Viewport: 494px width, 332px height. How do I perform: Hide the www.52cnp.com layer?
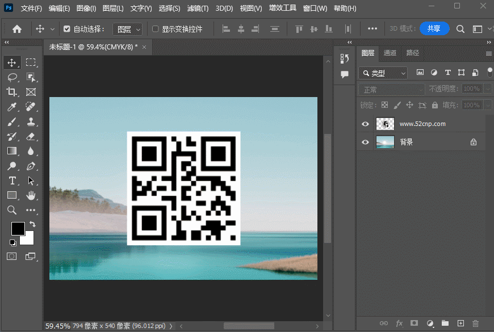tap(365, 124)
